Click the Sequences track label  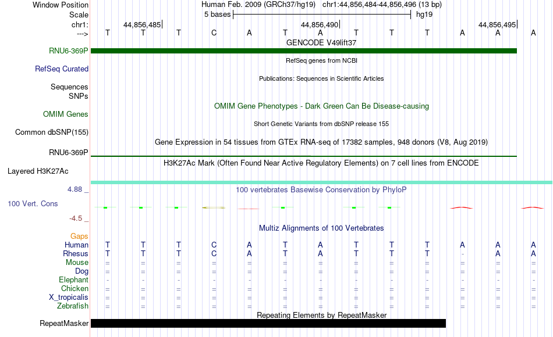tap(69, 87)
